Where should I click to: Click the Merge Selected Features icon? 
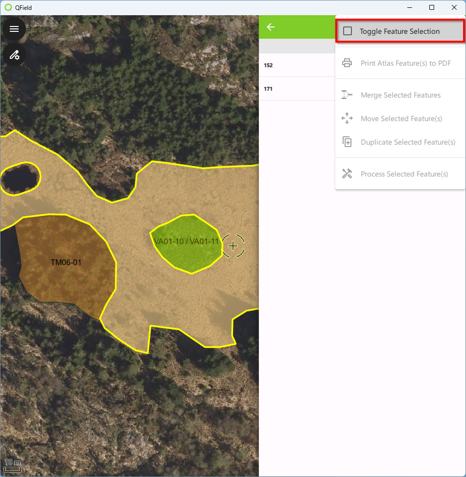pos(347,95)
